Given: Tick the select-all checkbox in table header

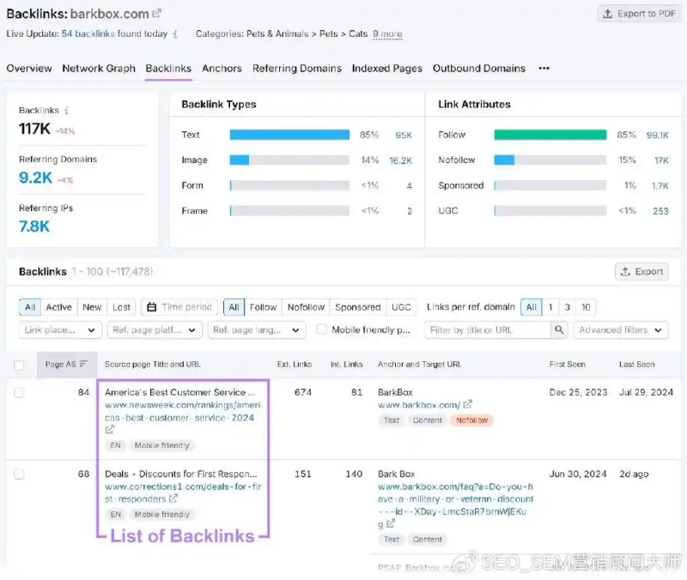Looking at the screenshot, I should 20,365.
